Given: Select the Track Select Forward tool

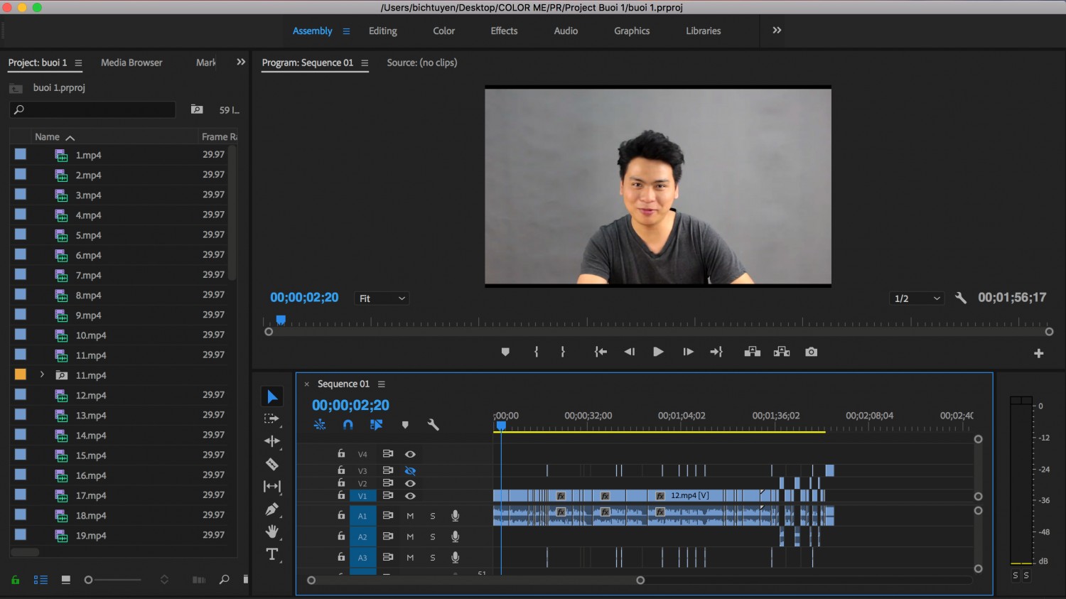Looking at the screenshot, I should pos(271,419).
